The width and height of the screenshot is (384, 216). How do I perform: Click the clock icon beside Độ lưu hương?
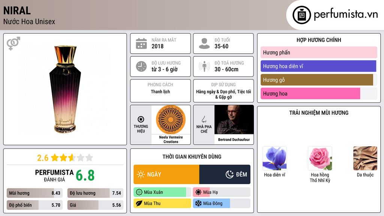[x=141, y=67]
